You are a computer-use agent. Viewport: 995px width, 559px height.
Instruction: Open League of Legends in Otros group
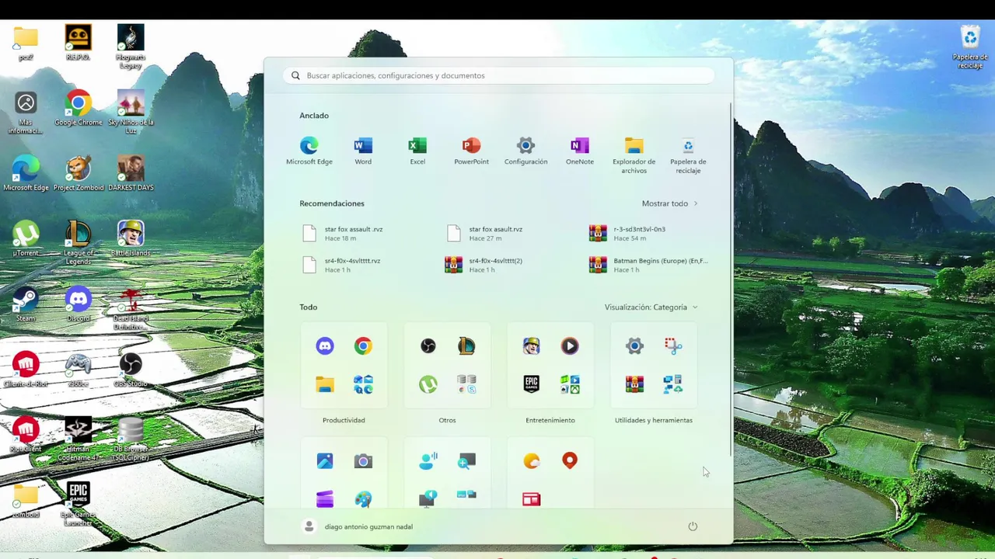click(x=466, y=346)
